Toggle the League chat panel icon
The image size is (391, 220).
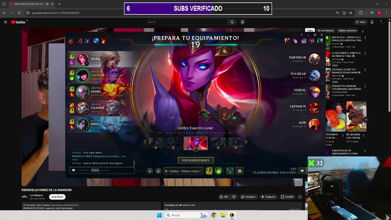(x=302, y=171)
